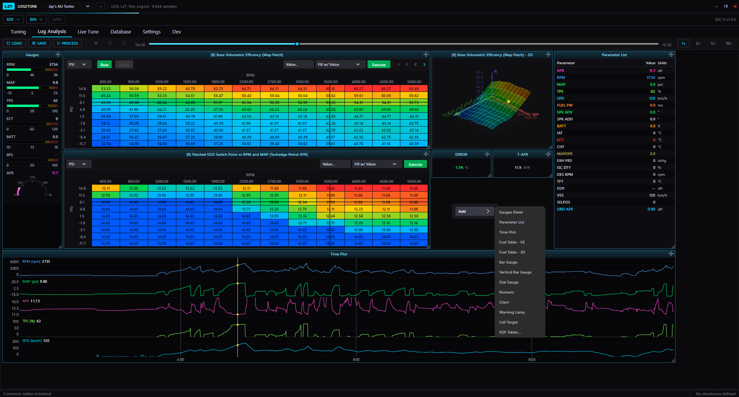
Task: Grab the Gauges panel move handle icon
Action: click(58, 55)
